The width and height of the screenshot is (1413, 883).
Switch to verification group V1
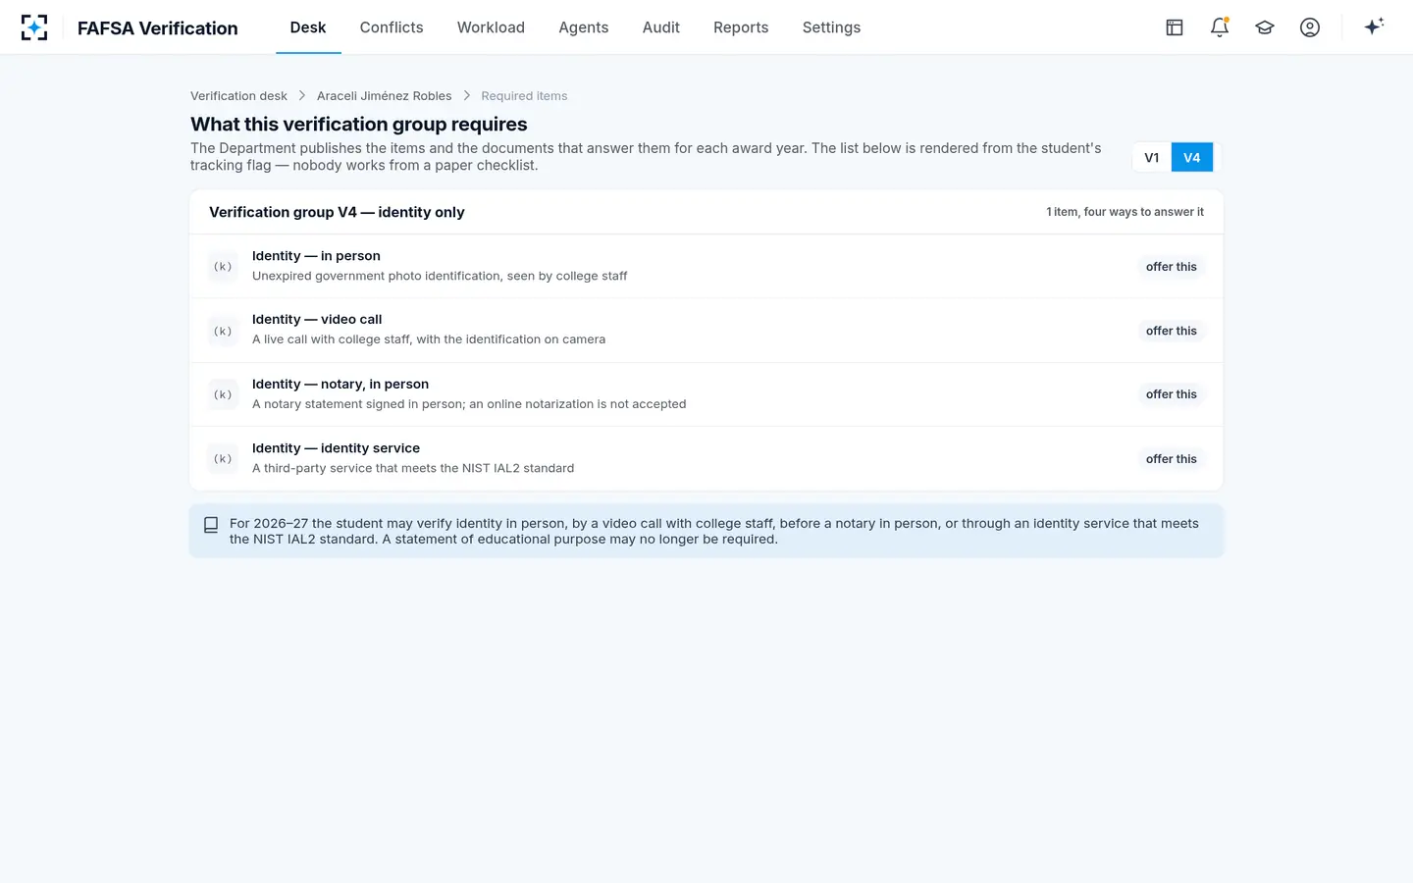click(x=1152, y=157)
